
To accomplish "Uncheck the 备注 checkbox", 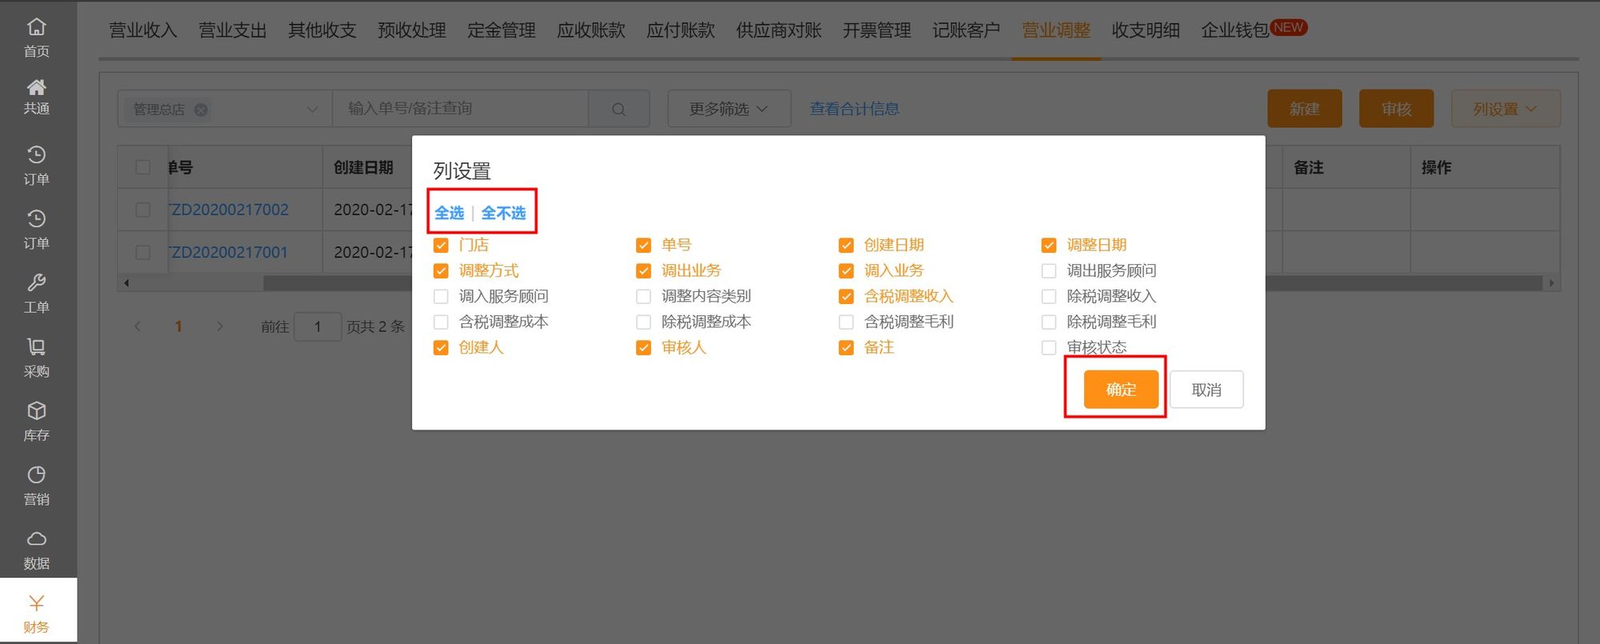I will pyautogui.click(x=846, y=347).
